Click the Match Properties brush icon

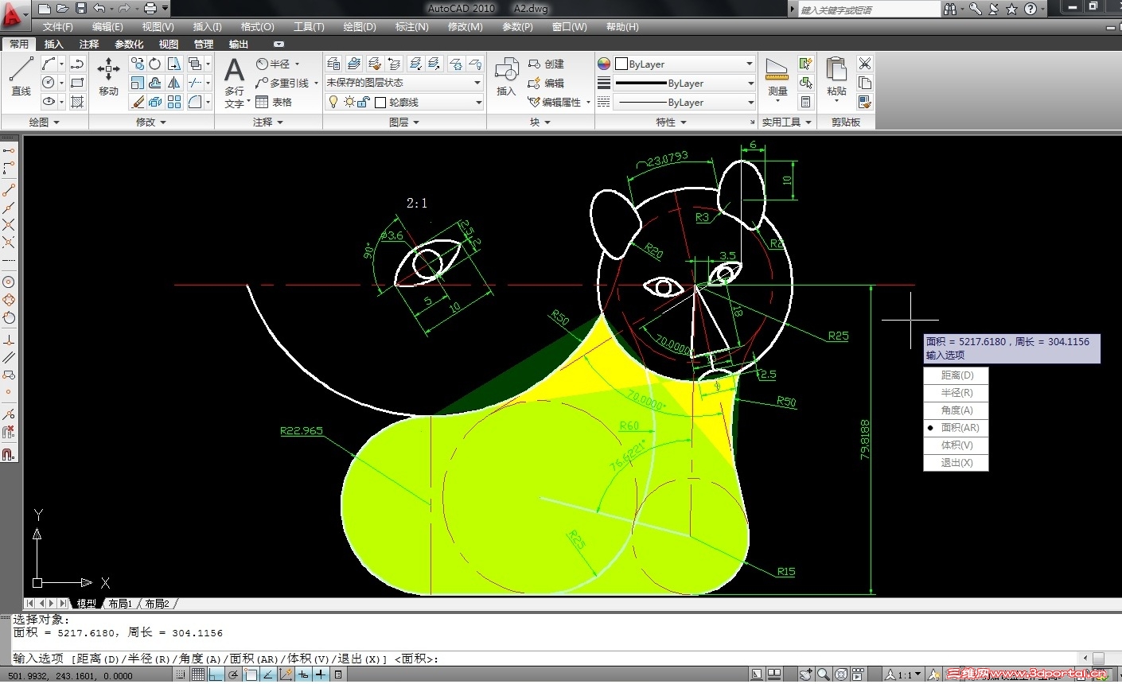(x=865, y=102)
